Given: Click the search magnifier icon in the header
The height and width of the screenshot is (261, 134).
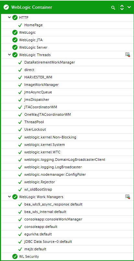Looking at the screenshot, I should click(x=113, y=8).
